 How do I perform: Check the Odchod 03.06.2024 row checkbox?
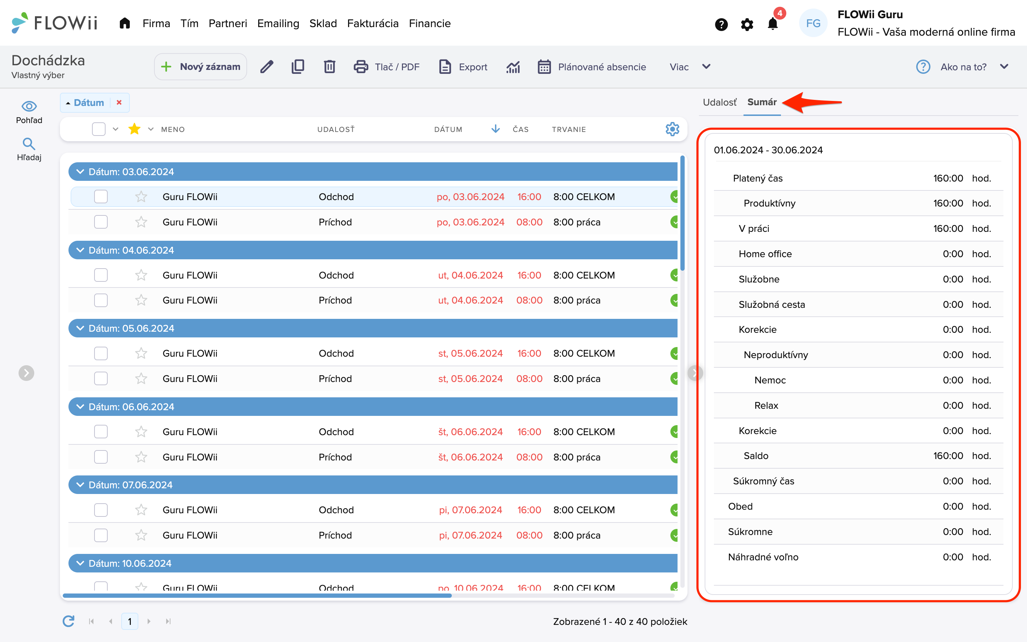101,197
